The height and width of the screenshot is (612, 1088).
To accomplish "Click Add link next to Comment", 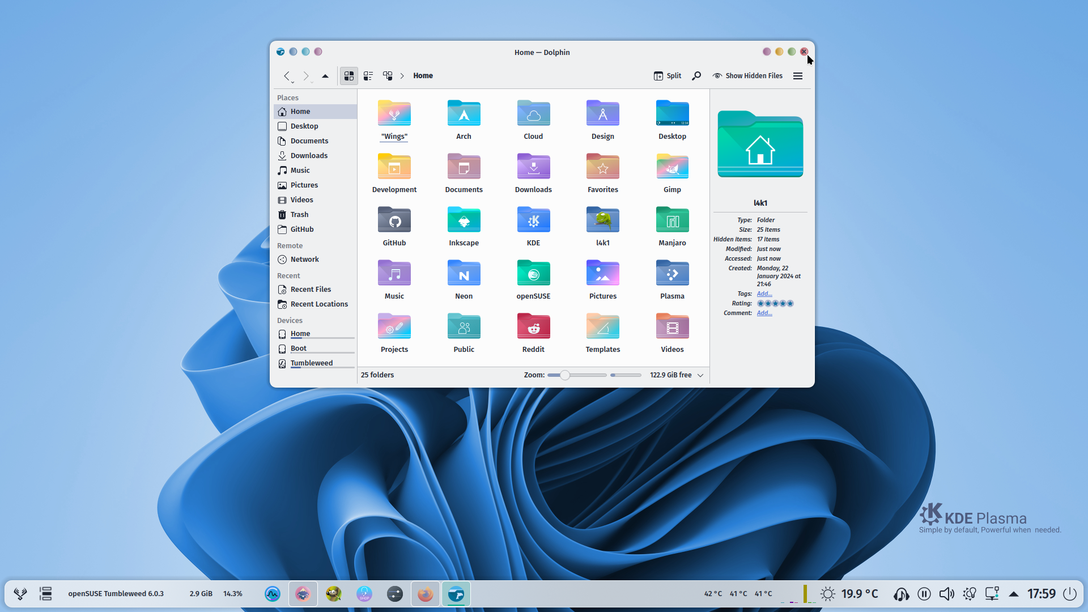I will [x=764, y=313].
